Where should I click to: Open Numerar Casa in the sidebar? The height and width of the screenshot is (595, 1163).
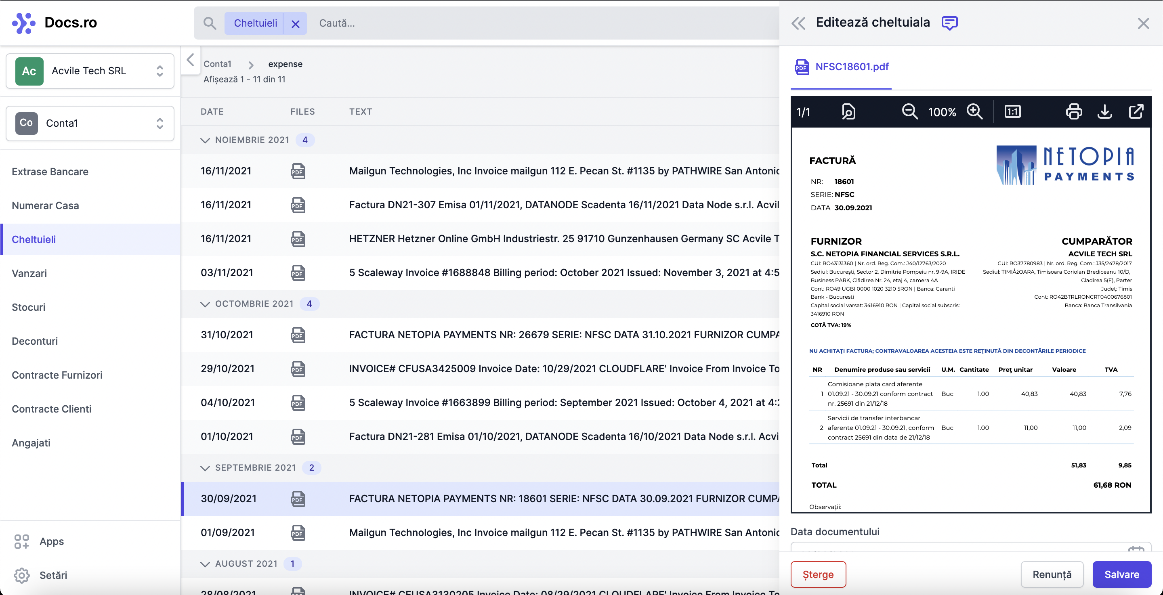(45, 205)
